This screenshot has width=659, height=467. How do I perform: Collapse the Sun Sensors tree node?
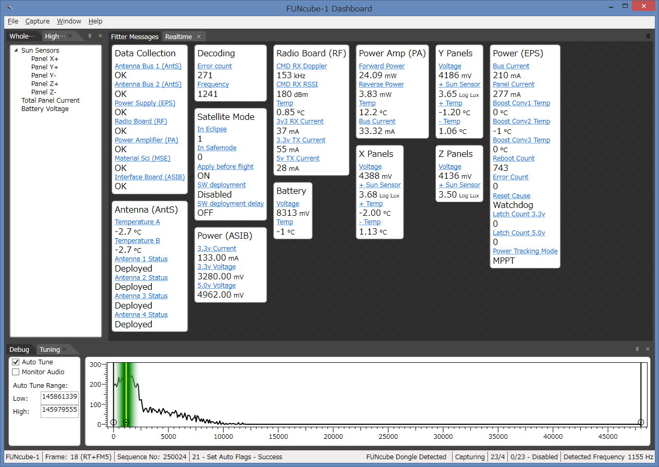click(x=16, y=51)
